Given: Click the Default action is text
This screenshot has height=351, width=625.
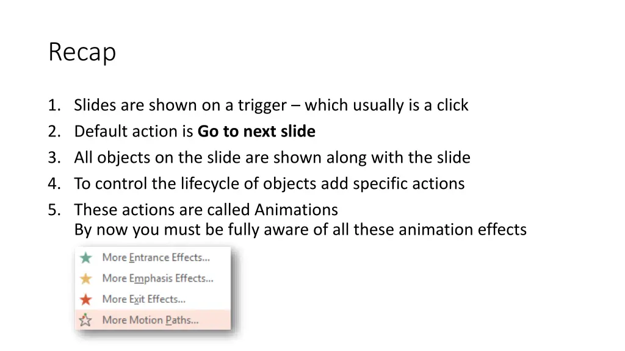Looking at the screenshot, I should click(x=134, y=132).
